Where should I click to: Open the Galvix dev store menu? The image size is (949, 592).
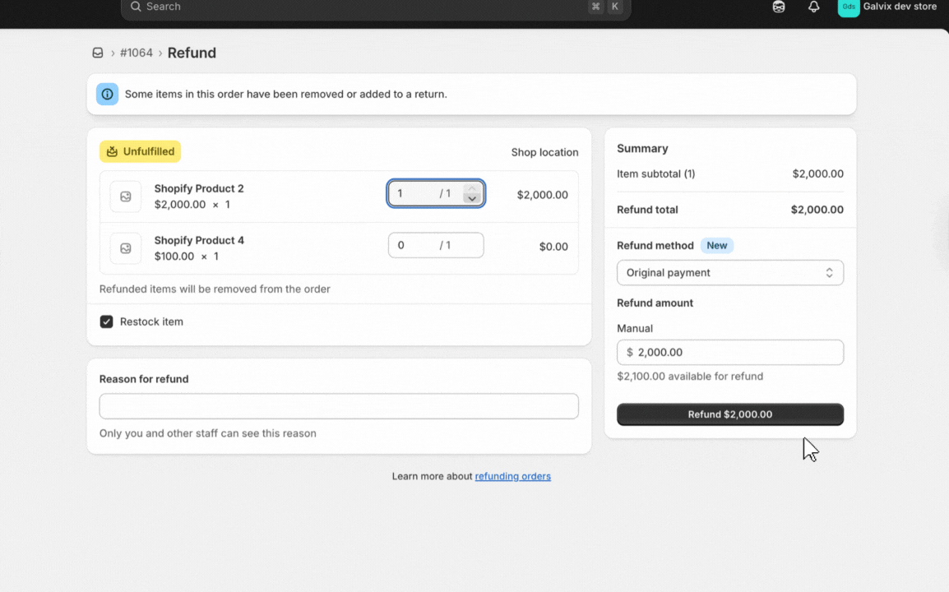point(887,7)
